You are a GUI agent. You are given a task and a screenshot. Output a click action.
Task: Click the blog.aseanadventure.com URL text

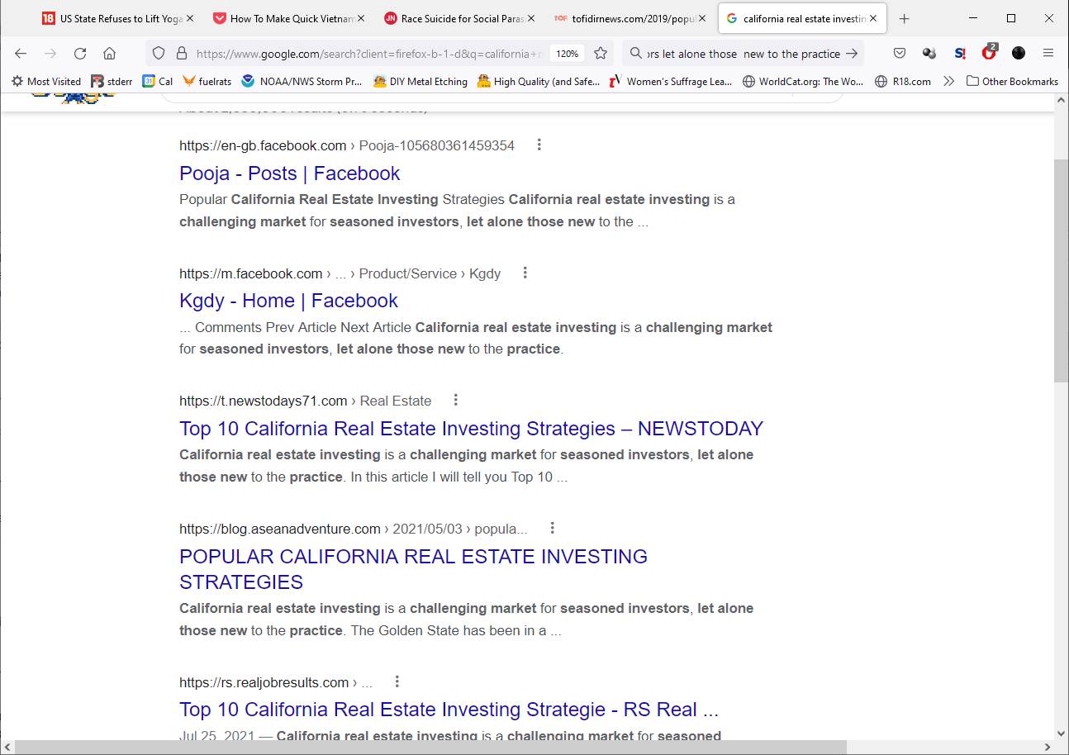click(x=280, y=529)
